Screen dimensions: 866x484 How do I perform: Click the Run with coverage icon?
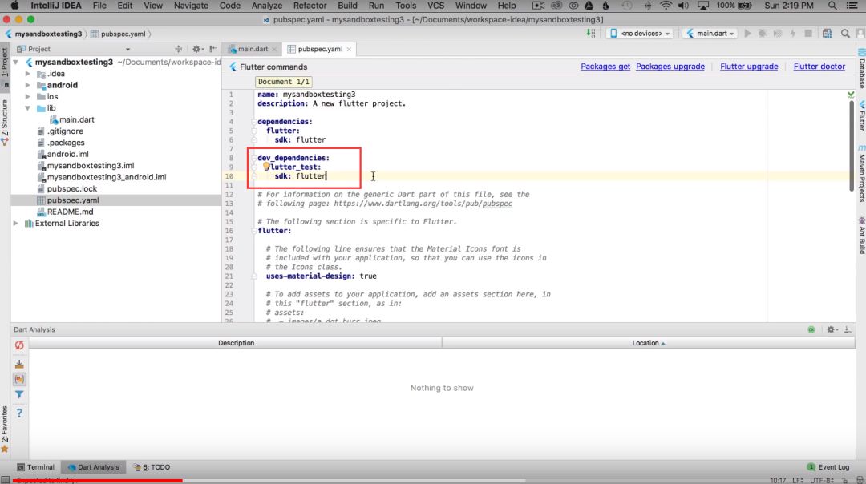tap(778, 34)
